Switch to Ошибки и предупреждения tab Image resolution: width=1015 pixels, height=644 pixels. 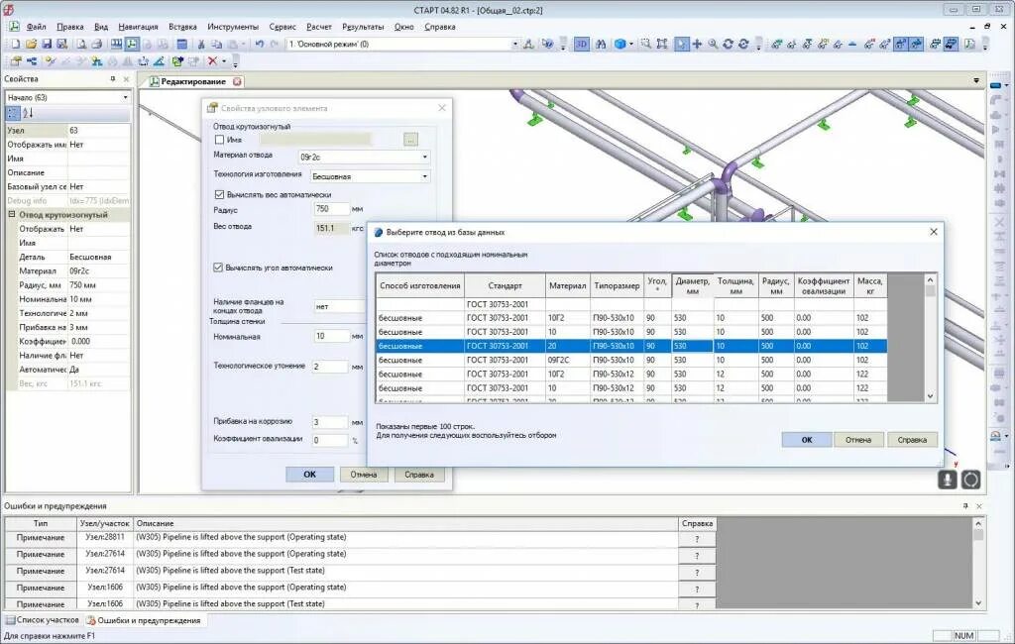(144, 620)
